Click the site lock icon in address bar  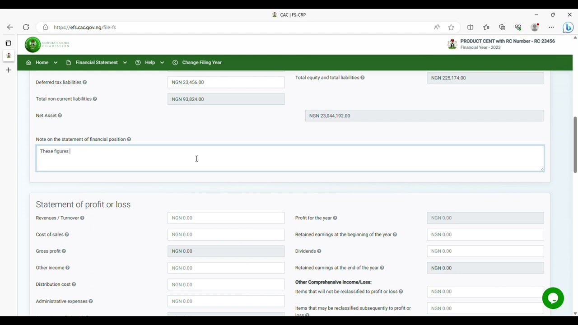point(45,27)
